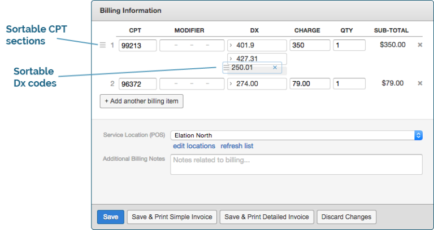Open the edit locations link

click(x=194, y=146)
